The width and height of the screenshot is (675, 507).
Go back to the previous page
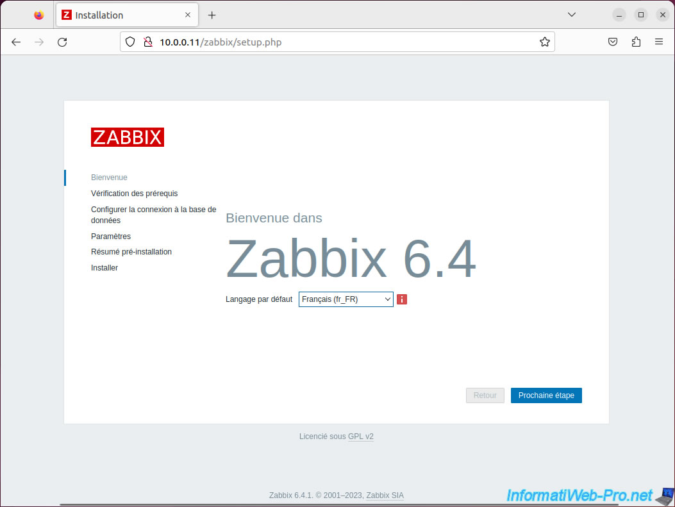[16, 42]
